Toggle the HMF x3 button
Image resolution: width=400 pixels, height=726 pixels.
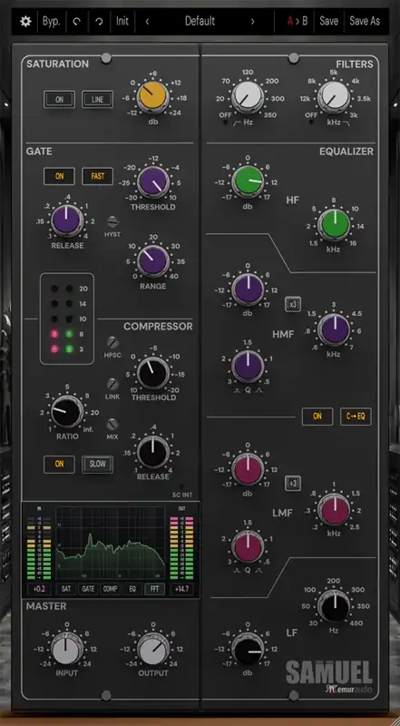point(293,304)
